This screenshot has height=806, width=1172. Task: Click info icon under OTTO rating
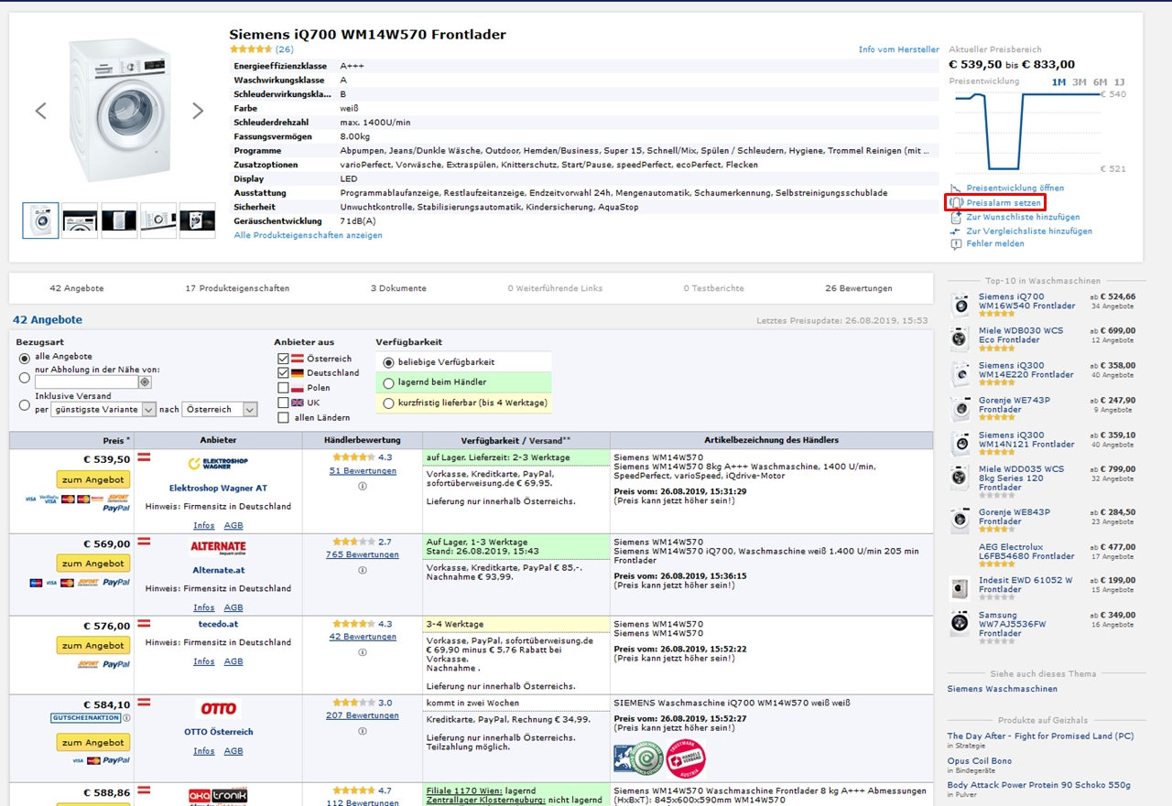point(363,731)
